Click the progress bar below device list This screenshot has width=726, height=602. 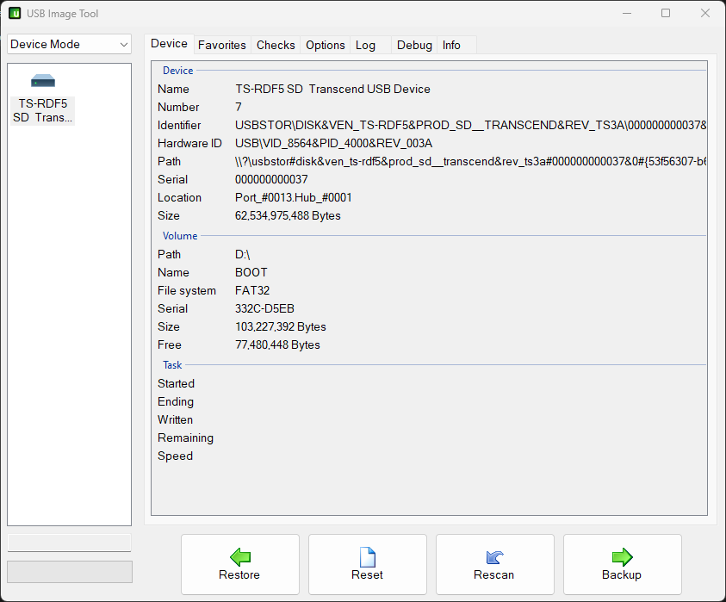[x=70, y=543]
